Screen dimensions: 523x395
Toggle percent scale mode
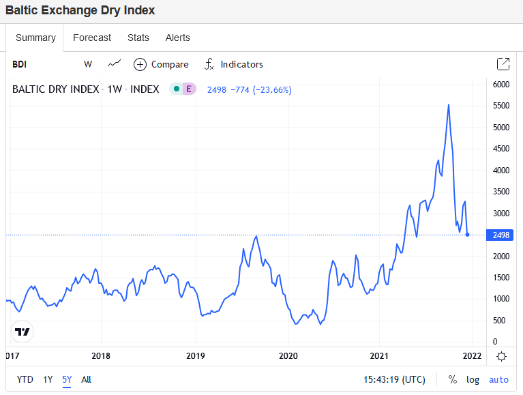[452, 379]
